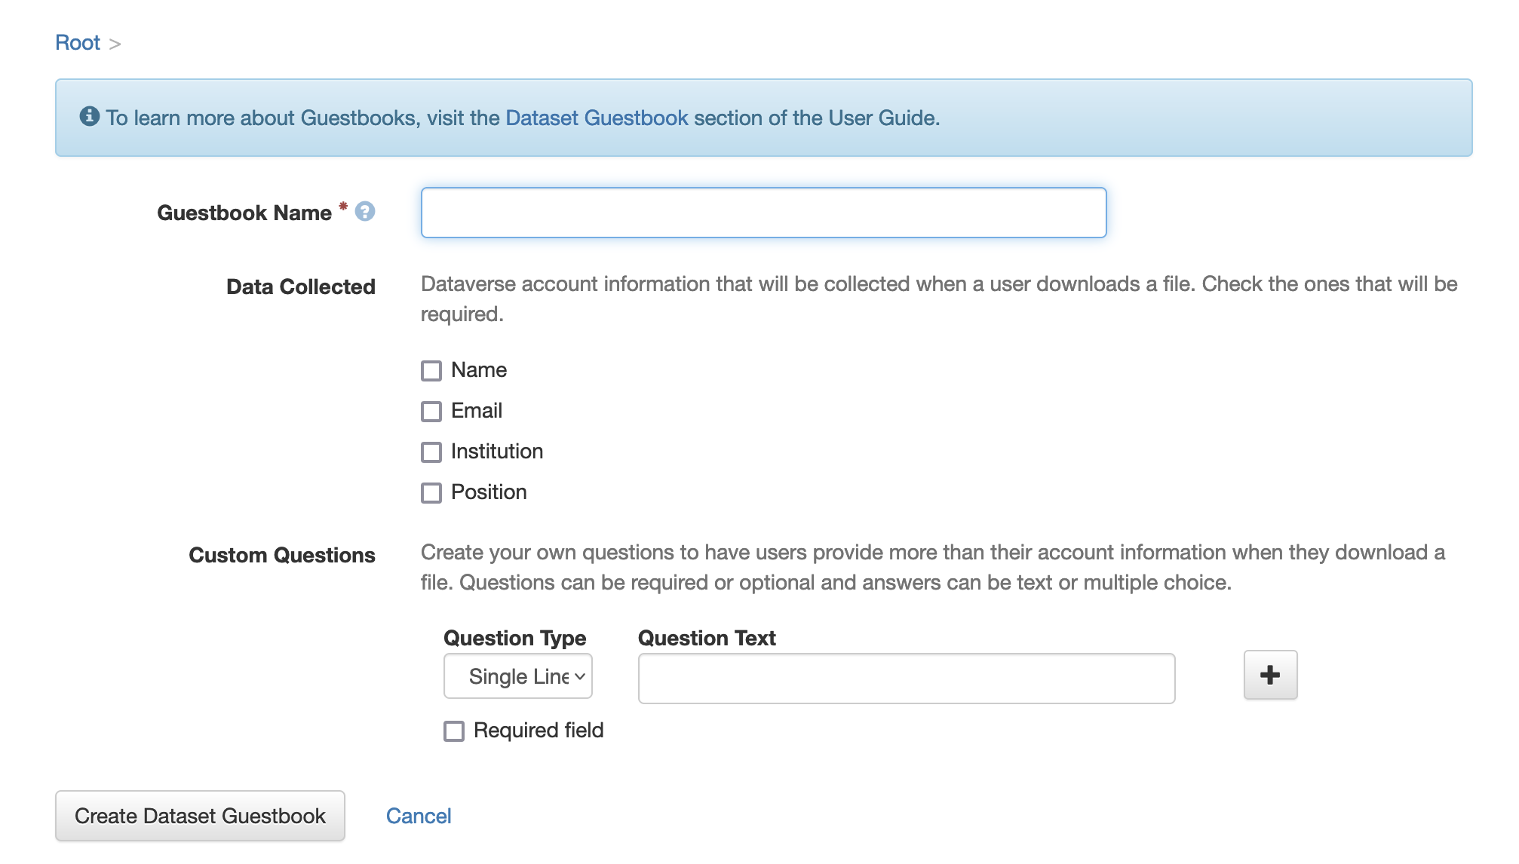This screenshot has height=864, width=1519.
Task: Click the Guestbook Name field label
Action: 244,213
